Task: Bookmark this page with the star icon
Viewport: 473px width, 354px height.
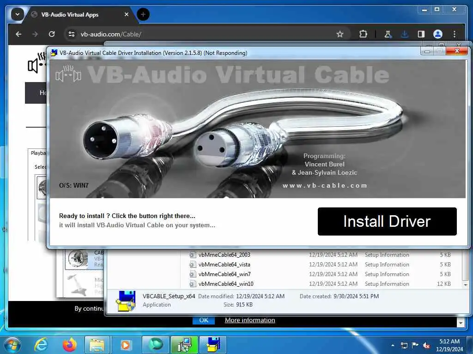Action: click(340, 34)
